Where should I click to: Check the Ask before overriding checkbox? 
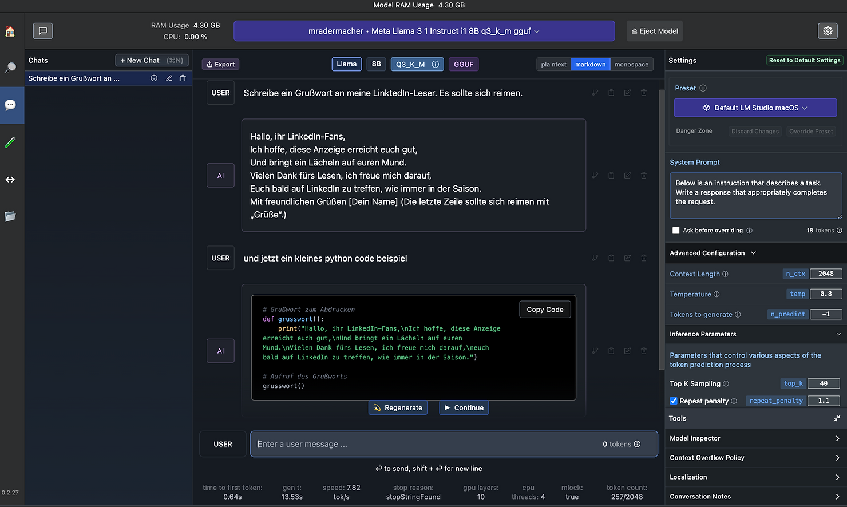(x=676, y=230)
